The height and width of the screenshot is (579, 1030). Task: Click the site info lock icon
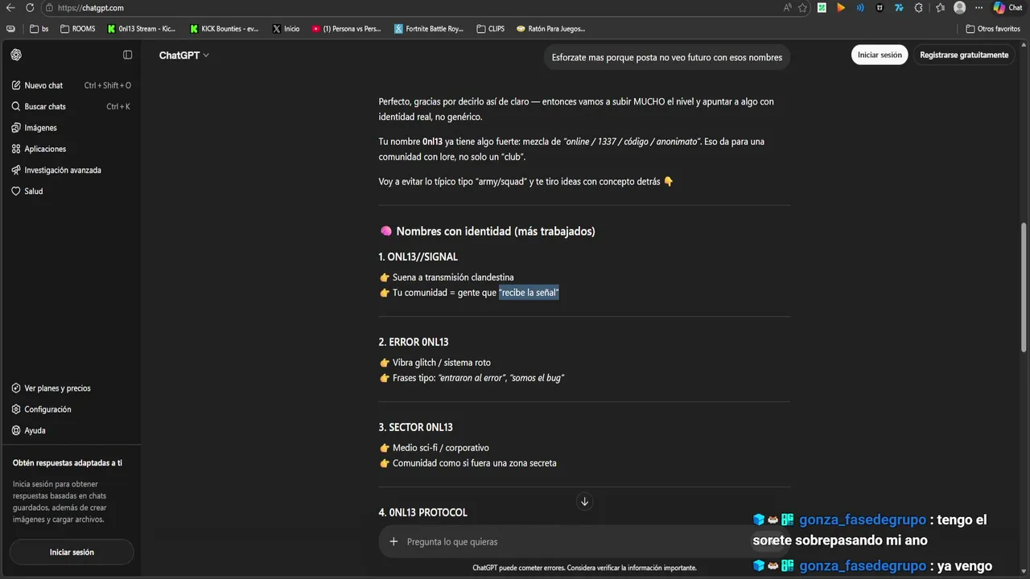coord(50,7)
